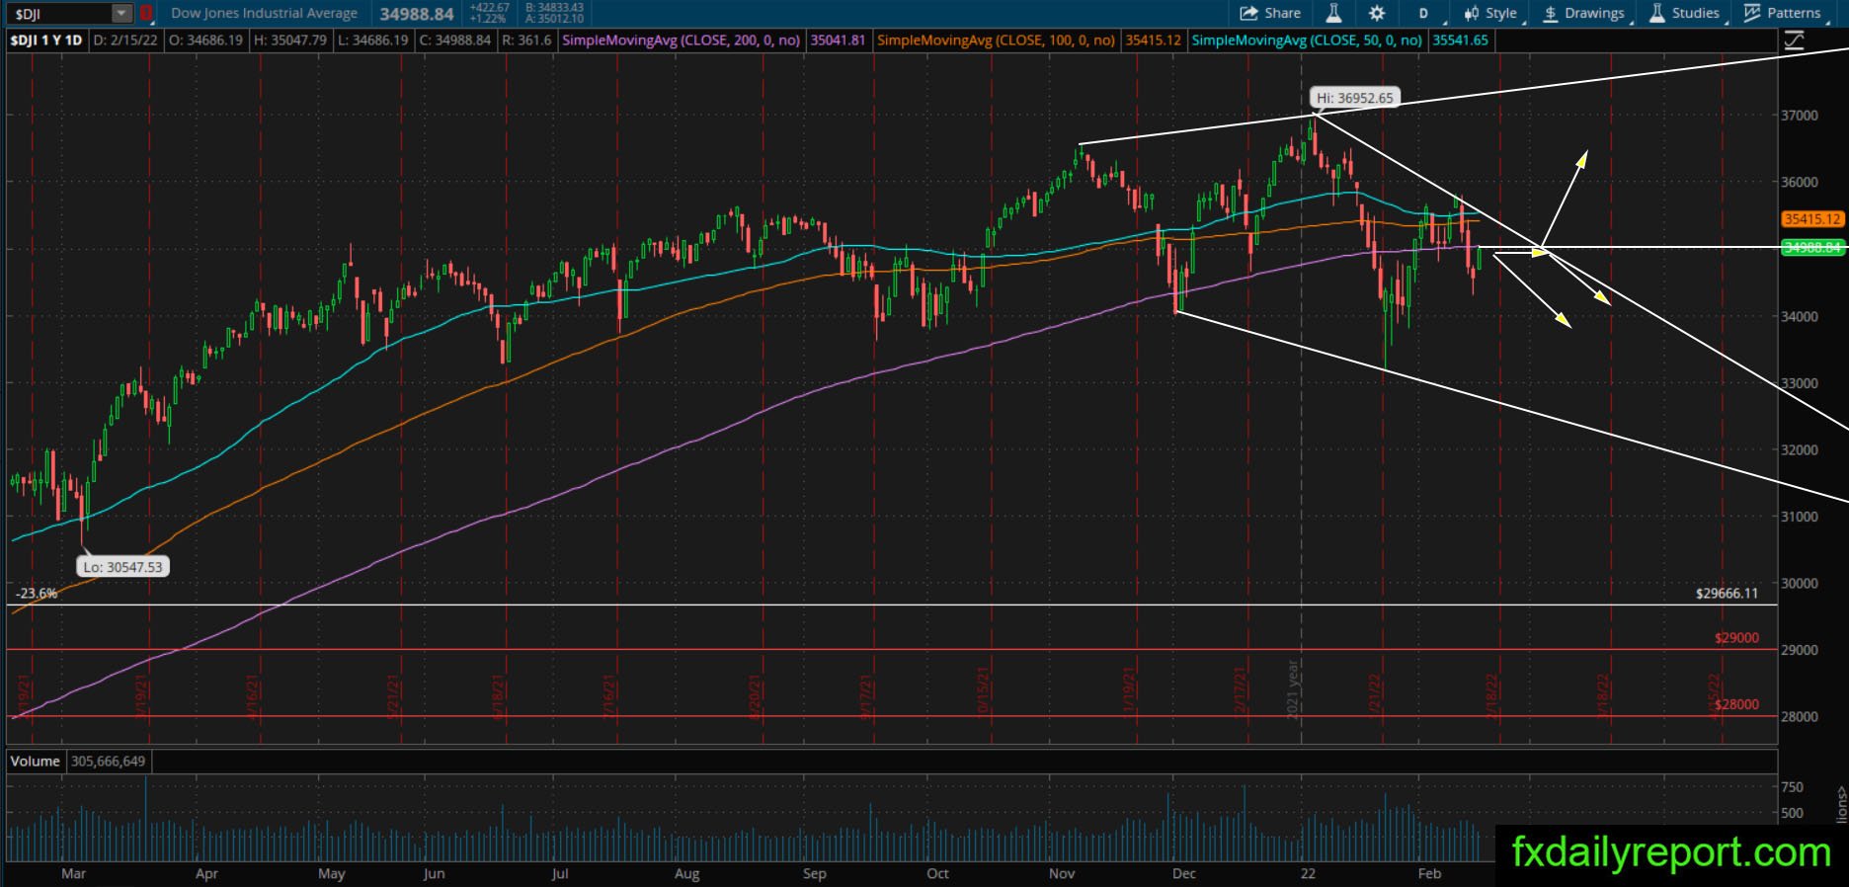Click the orange 35415.12 price axis tag

pos(1812,219)
